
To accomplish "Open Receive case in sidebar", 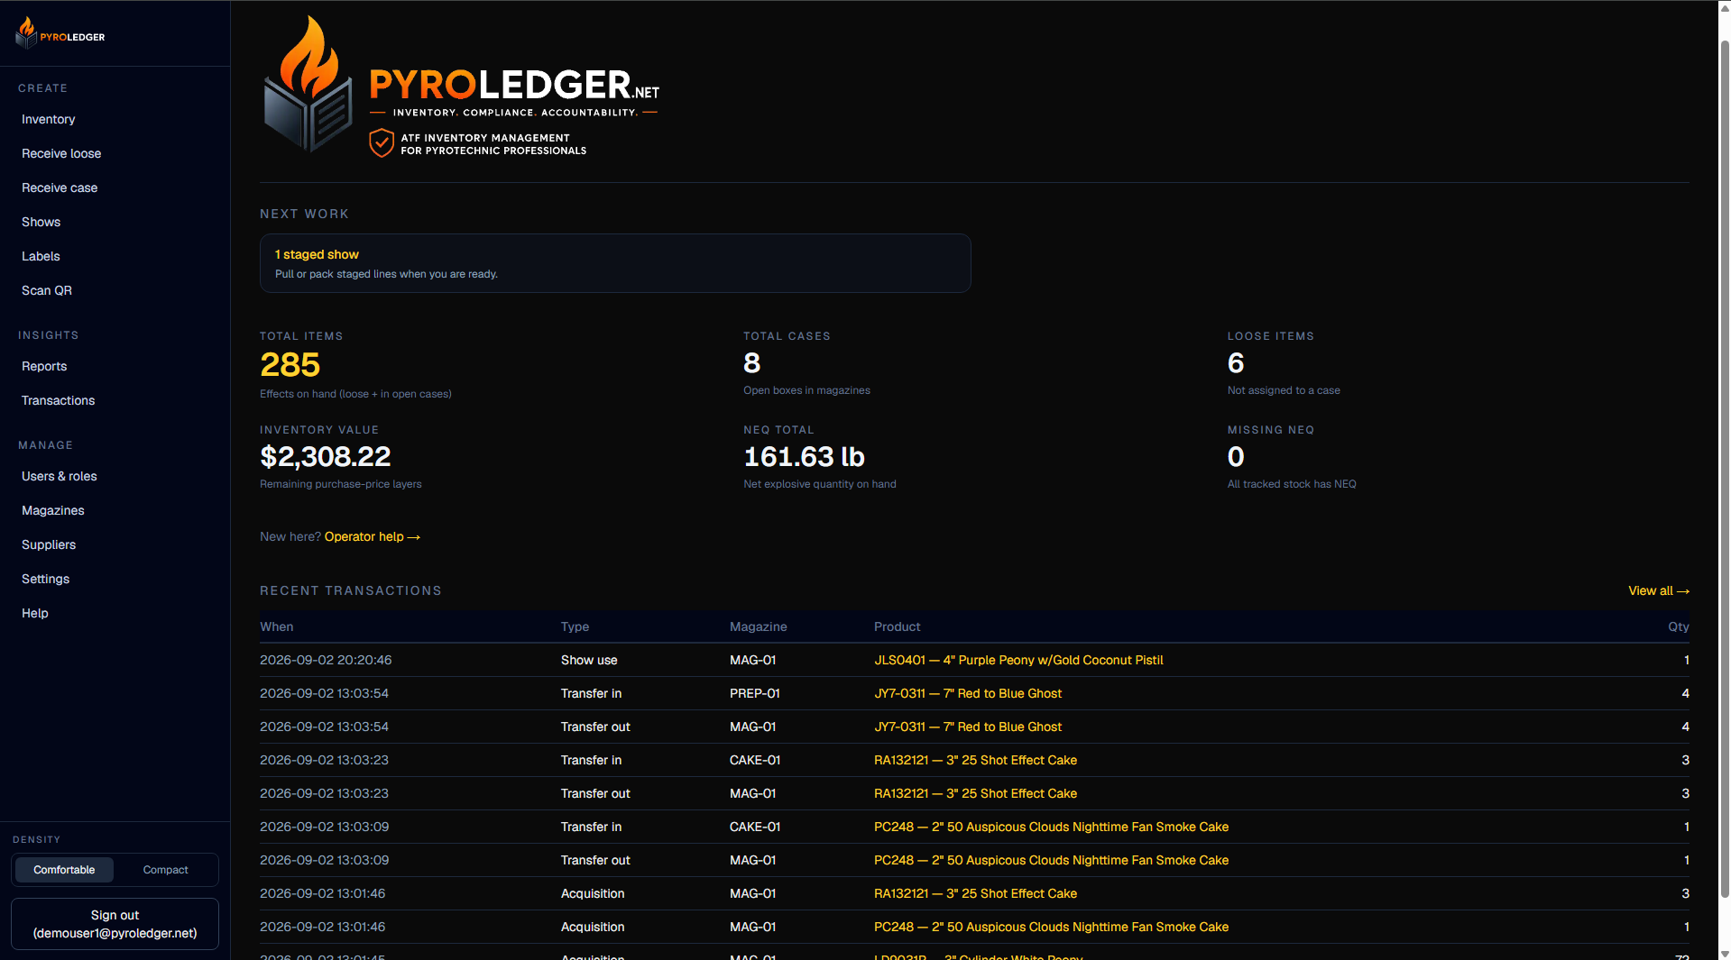I will coord(60,187).
